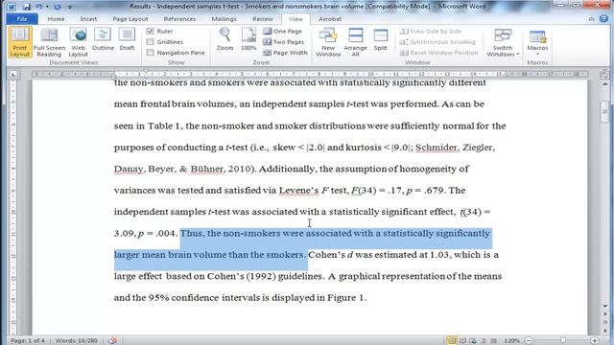Click the scroll down arrow
The height and width of the screenshot is (345, 614).
click(605, 307)
